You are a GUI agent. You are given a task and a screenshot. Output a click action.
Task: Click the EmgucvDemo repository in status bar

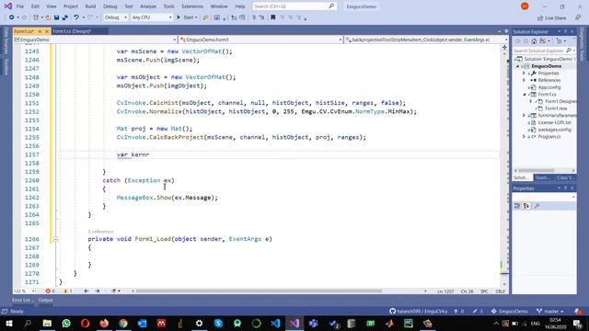coord(509,311)
